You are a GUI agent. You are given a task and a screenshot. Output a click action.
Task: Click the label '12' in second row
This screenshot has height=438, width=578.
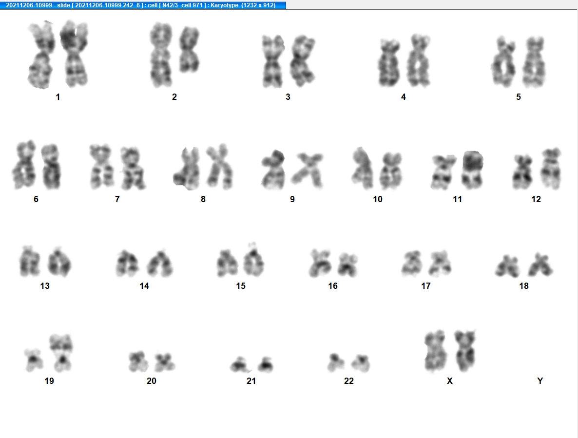[x=536, y=199]
